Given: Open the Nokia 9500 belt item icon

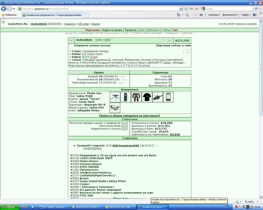Looking at the screenshot, I should coord(126,97).
